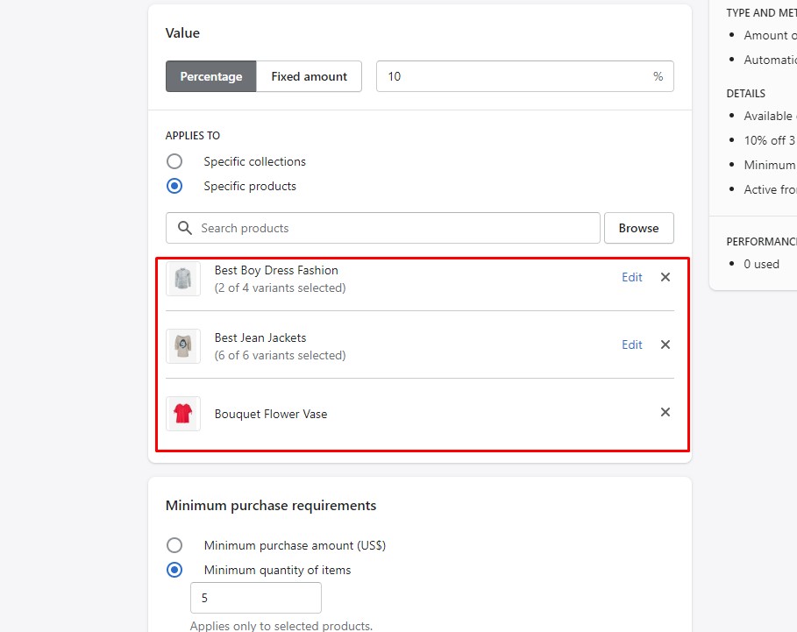Open Best Boy Dress Fashion thumbnail
Image resolution: width=797 pixels, height=632 pixels.
(x=182, y=279)
